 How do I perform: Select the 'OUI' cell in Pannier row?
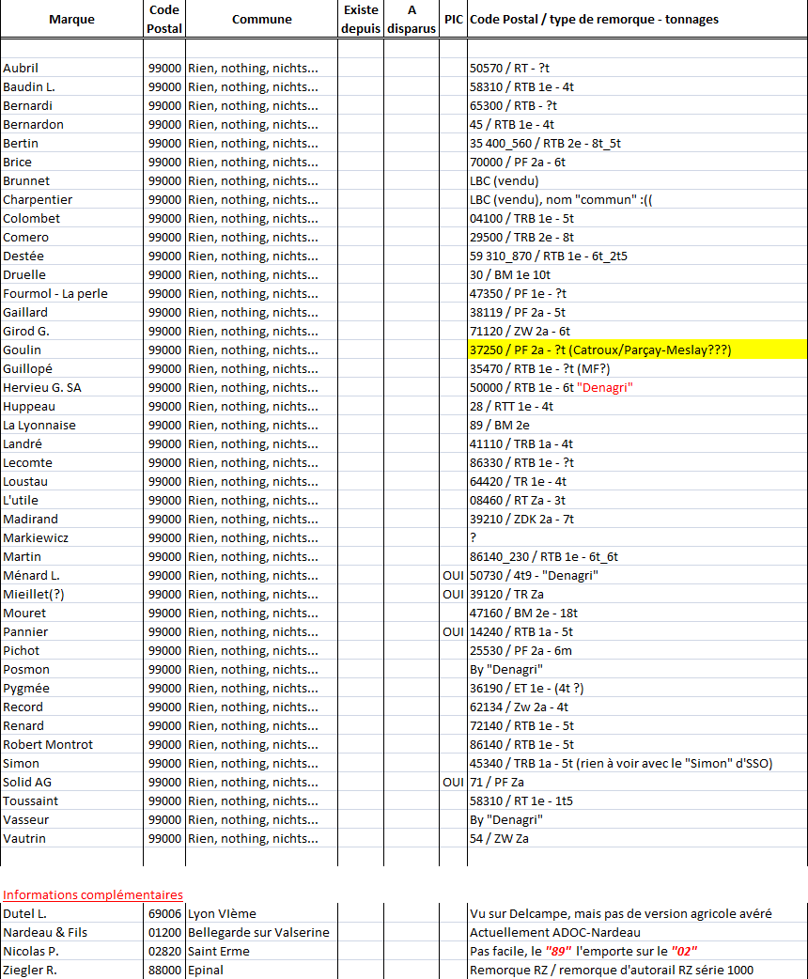pos(454,631)
